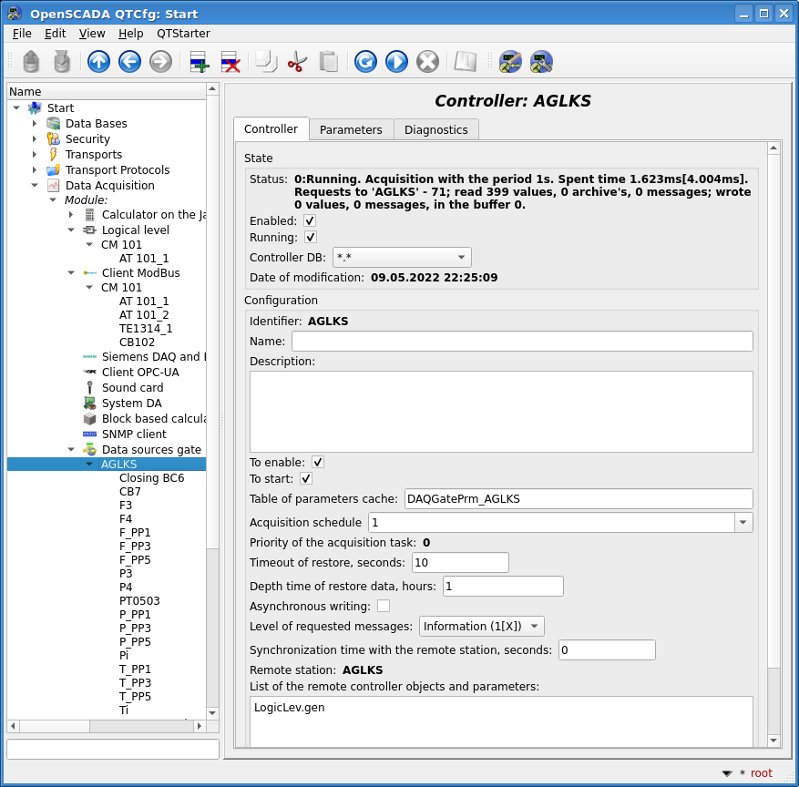Uncheck the Enabled checkbox

pos(310,220)
